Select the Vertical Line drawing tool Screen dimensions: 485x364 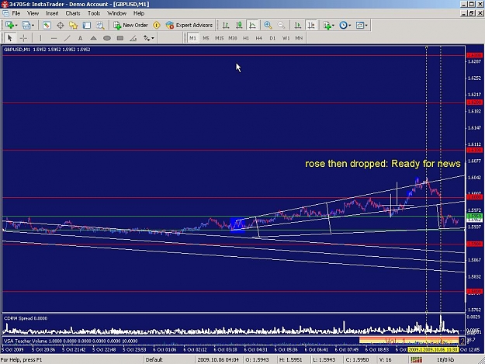click(x=40, y=38)
